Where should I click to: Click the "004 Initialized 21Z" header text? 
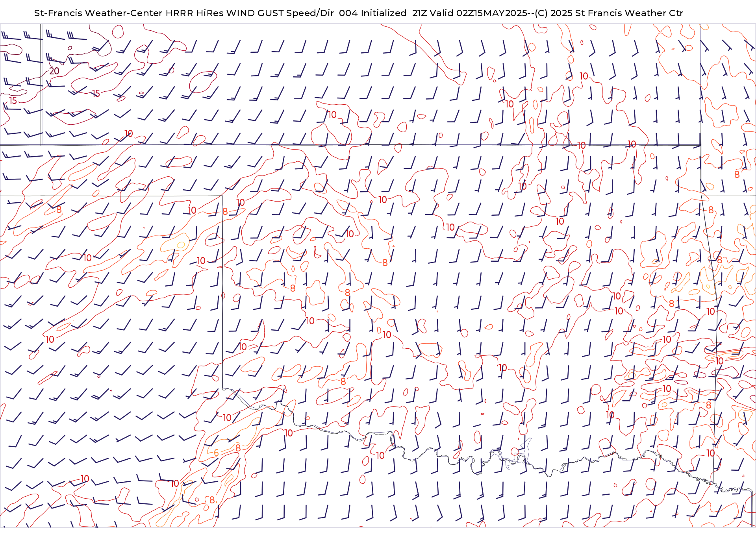[x=383, y=13]
